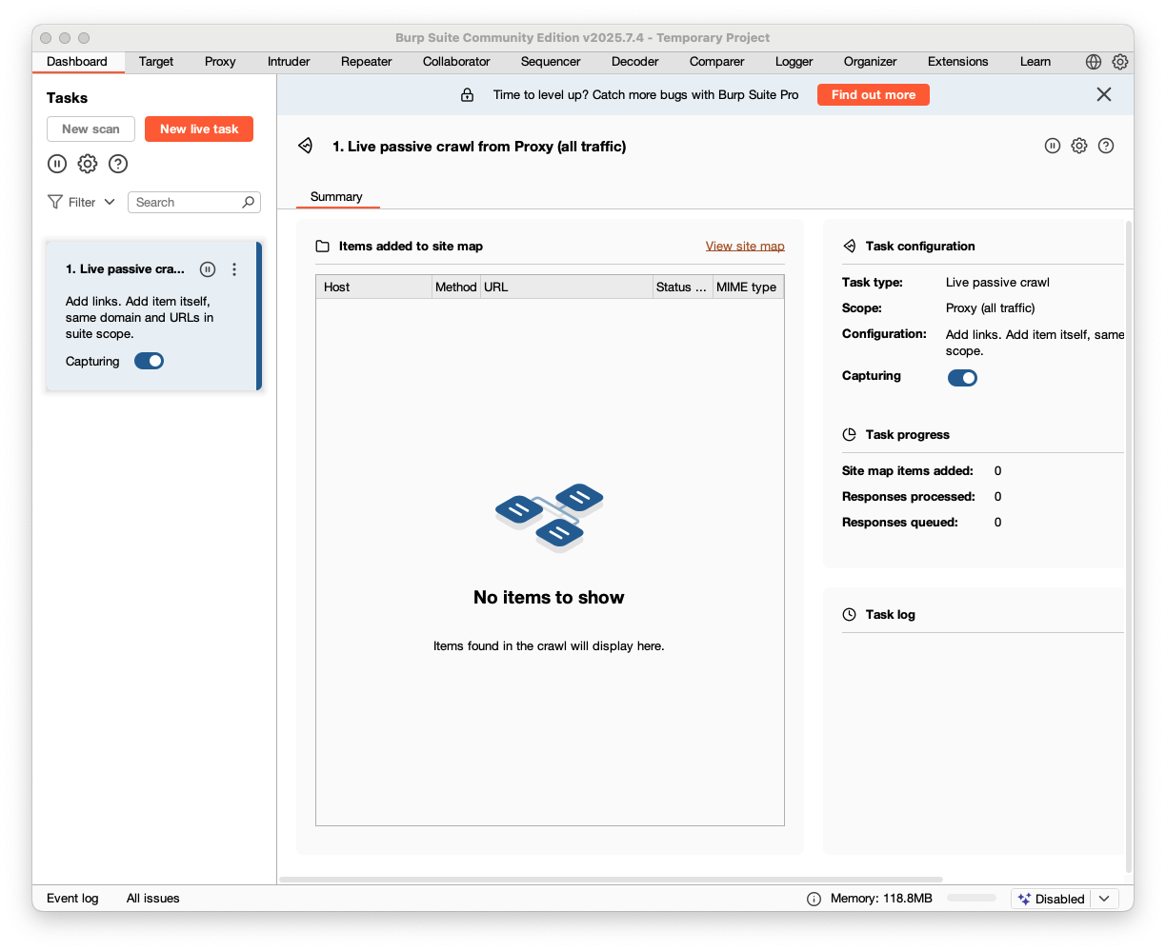Click the New live task button
Screen dimensions: 1166x951
[x=199, y=129]
